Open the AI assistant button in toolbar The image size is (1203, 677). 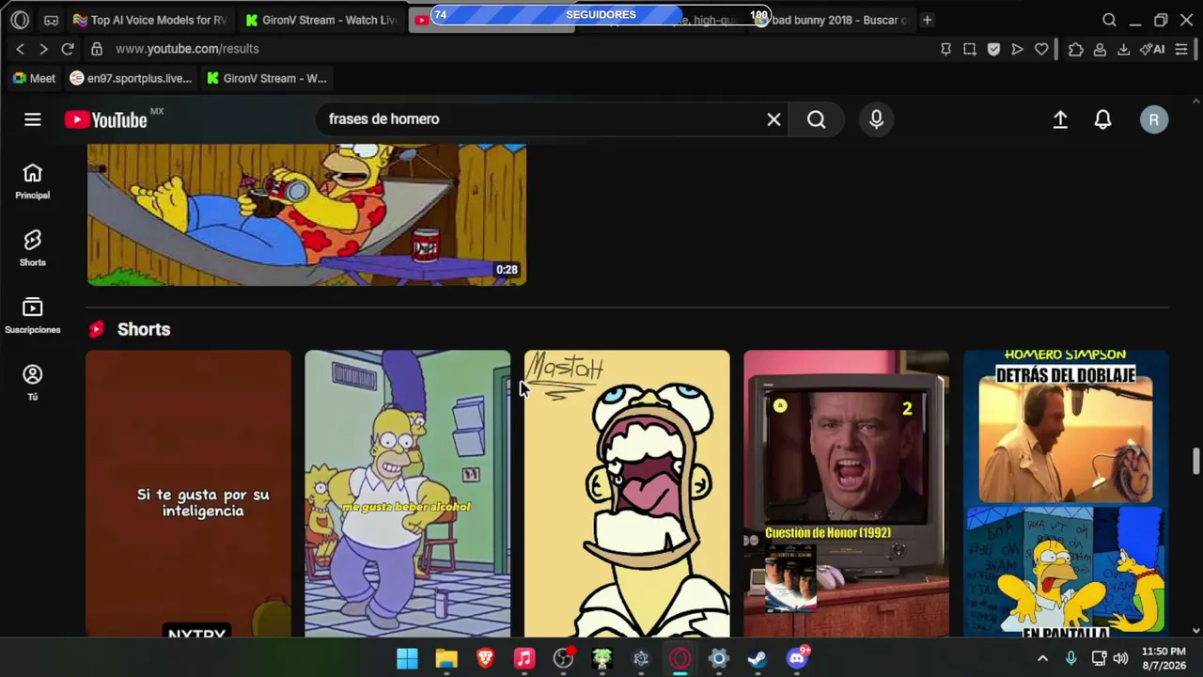1152,49
